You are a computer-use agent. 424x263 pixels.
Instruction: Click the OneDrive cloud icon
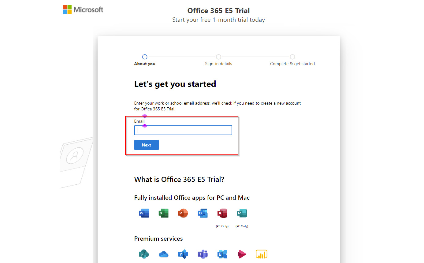pyautogui.click(x=164, y=254)
